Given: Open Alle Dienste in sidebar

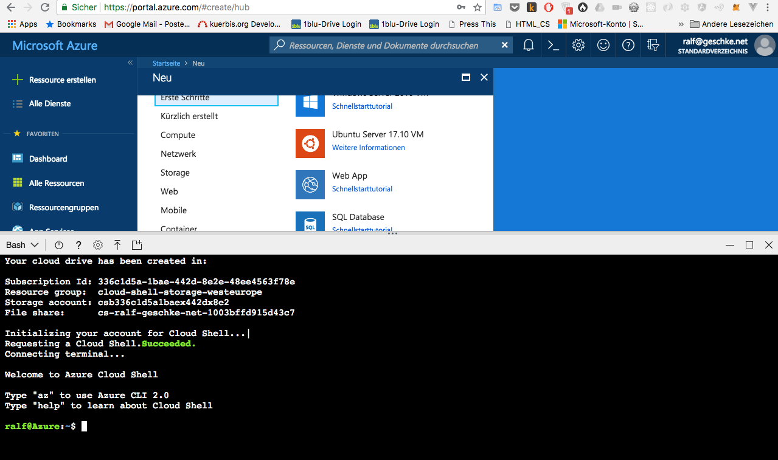Looking at the screenshot, I should (x=50, y=103).
